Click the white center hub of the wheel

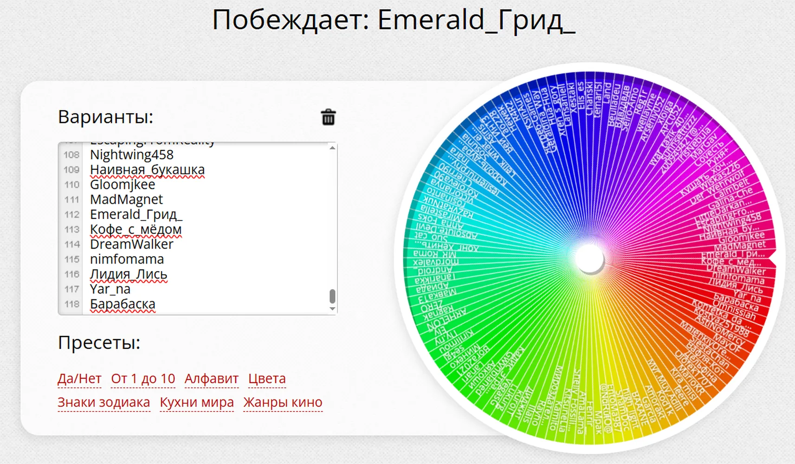(589, 258)
